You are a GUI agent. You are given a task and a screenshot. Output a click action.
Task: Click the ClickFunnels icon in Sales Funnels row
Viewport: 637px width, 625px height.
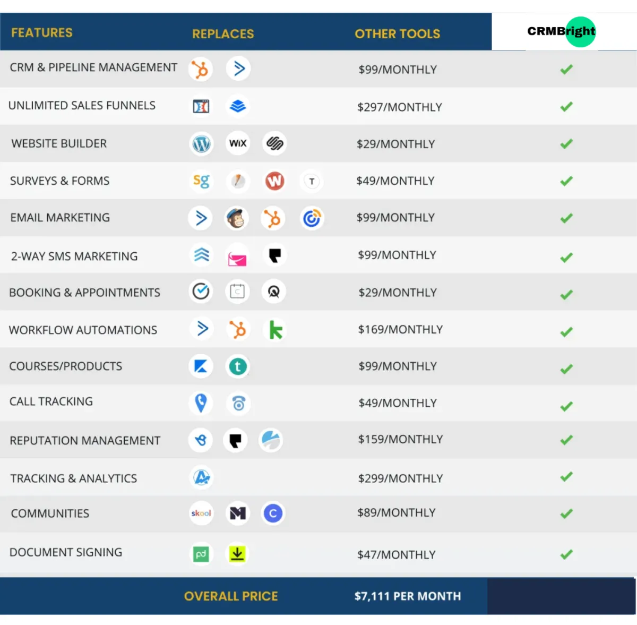coord(201,106)
